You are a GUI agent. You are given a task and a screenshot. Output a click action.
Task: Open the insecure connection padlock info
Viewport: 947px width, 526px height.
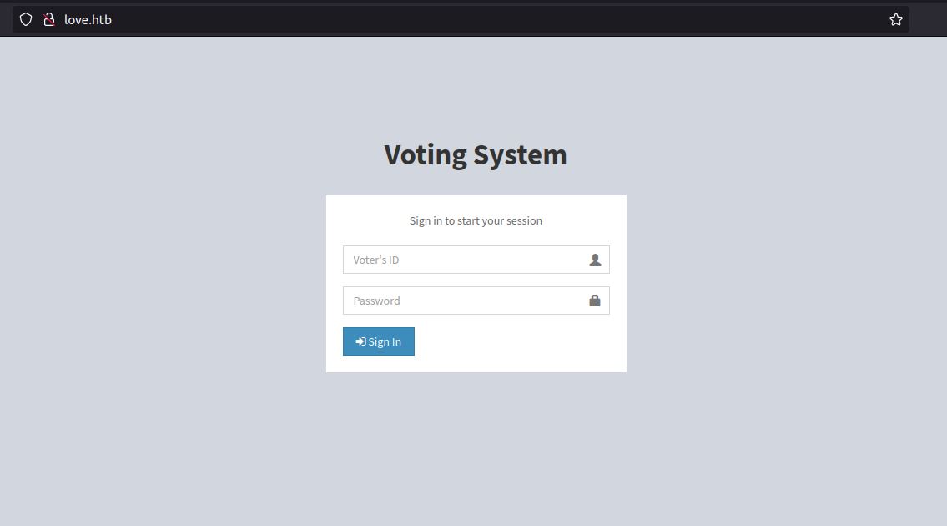pyautogui.click(x=49, y=19)
